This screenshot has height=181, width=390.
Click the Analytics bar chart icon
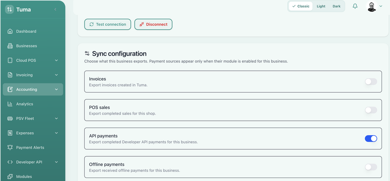tap(10, 104)
